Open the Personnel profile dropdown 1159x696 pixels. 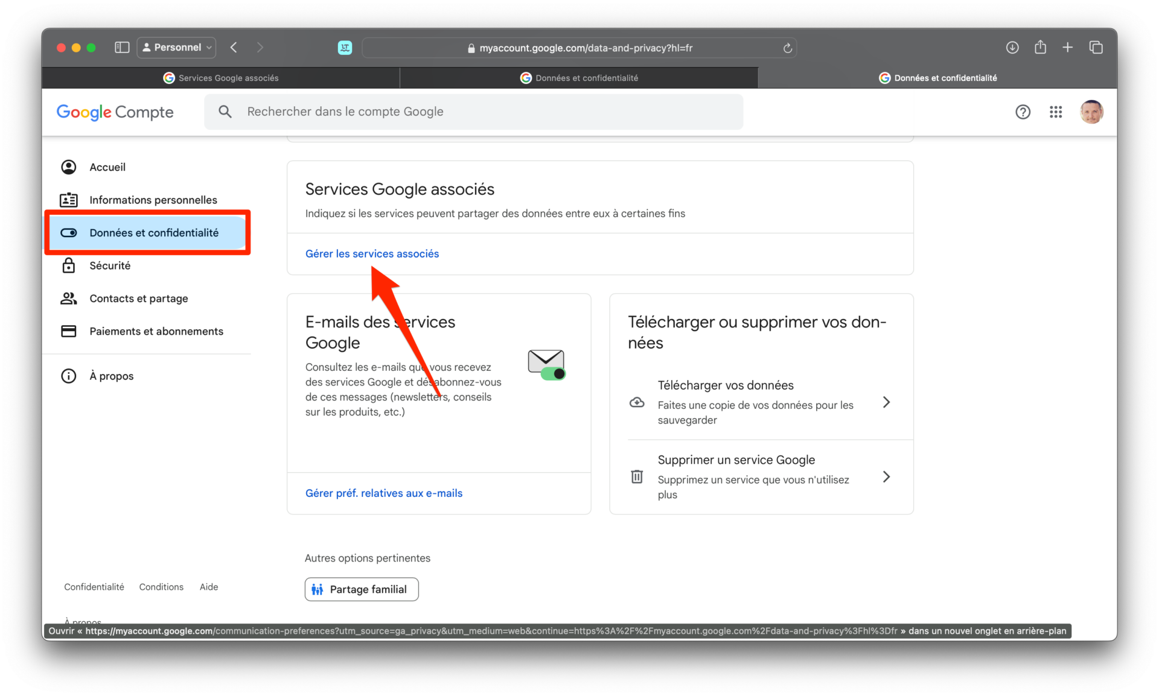177,47
